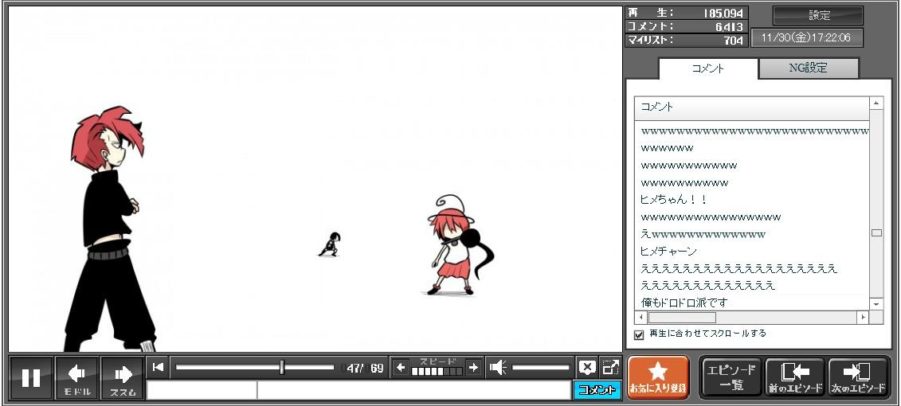The image size is (901, 406).
Task: Click the comment text input field
Action: pyautogui.click(x=413, y=390)
